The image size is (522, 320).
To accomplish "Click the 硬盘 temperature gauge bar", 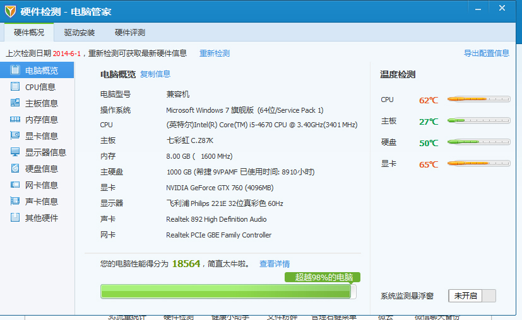I will pos(478,142).
